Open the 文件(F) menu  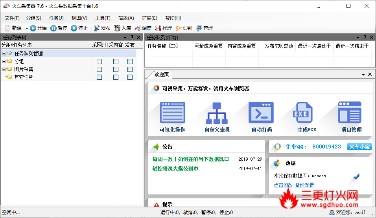[12, 18]
